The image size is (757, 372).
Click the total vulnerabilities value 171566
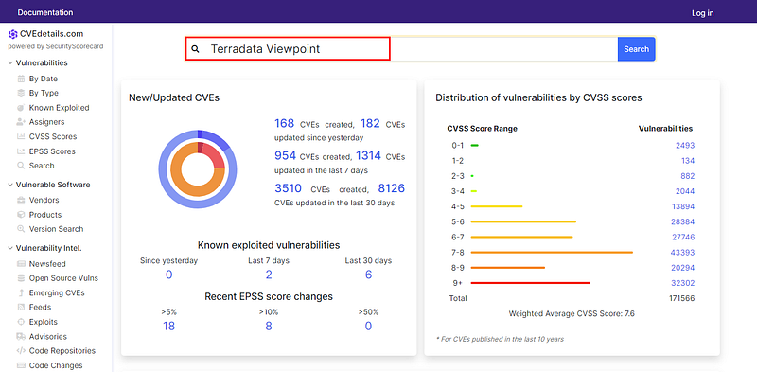(681, 298)
